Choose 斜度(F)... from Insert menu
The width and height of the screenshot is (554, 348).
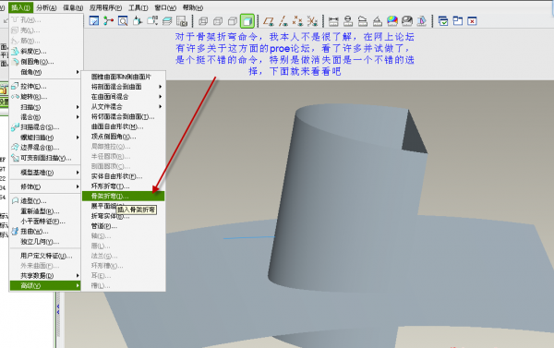tap(46, 51)
